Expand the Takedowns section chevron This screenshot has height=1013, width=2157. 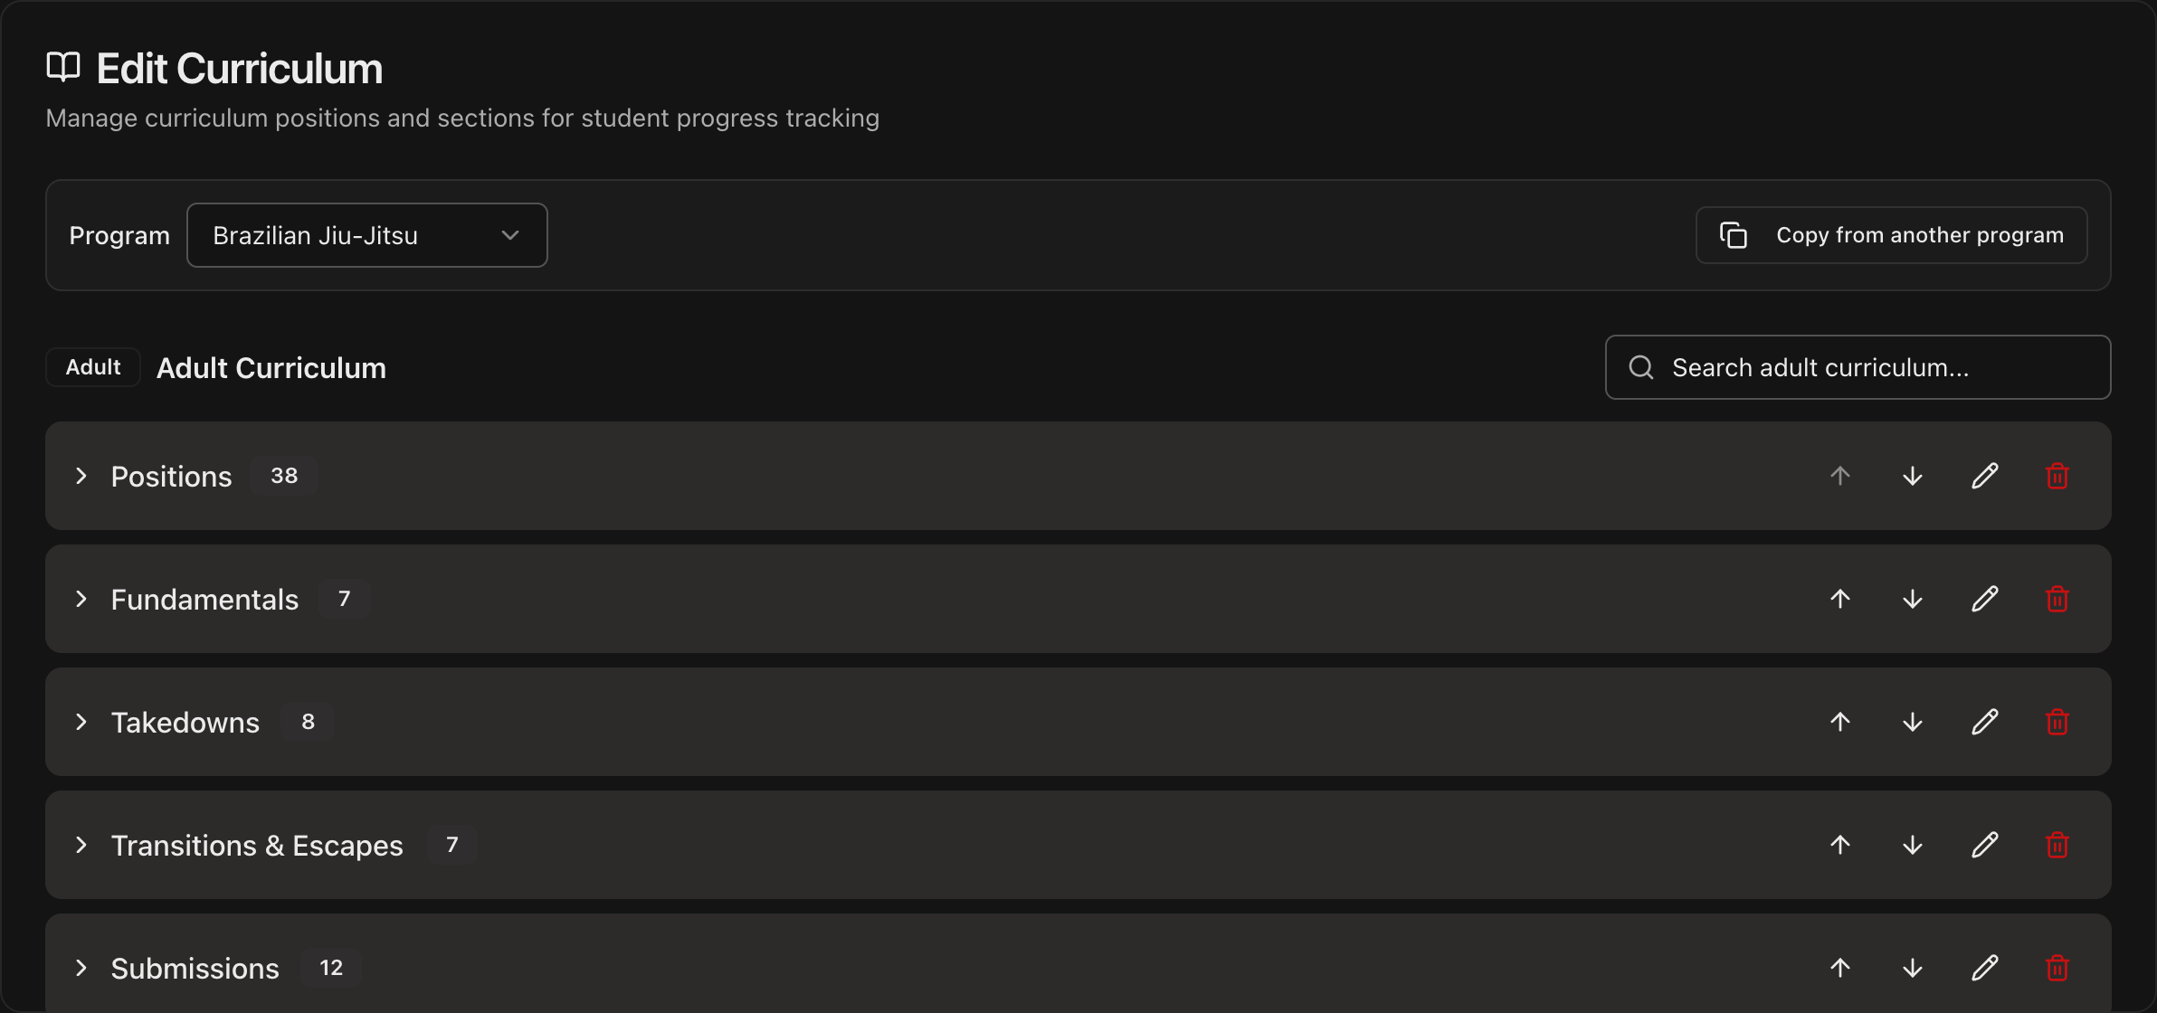point(81,722)
